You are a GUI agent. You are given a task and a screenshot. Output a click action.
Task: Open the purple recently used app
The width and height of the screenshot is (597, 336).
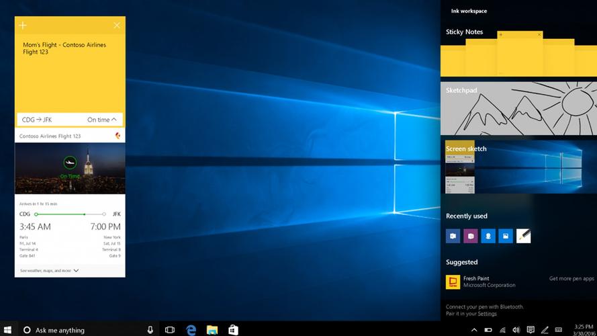[470, 236]
